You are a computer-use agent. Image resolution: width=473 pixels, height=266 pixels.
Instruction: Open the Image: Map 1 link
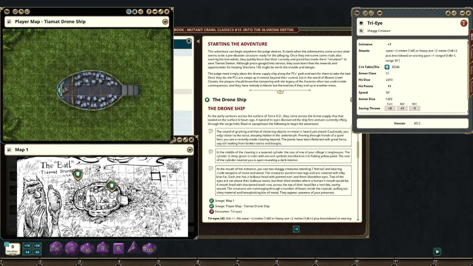225,201
